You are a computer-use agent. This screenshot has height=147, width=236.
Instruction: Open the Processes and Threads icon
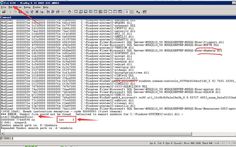[115, 12]
